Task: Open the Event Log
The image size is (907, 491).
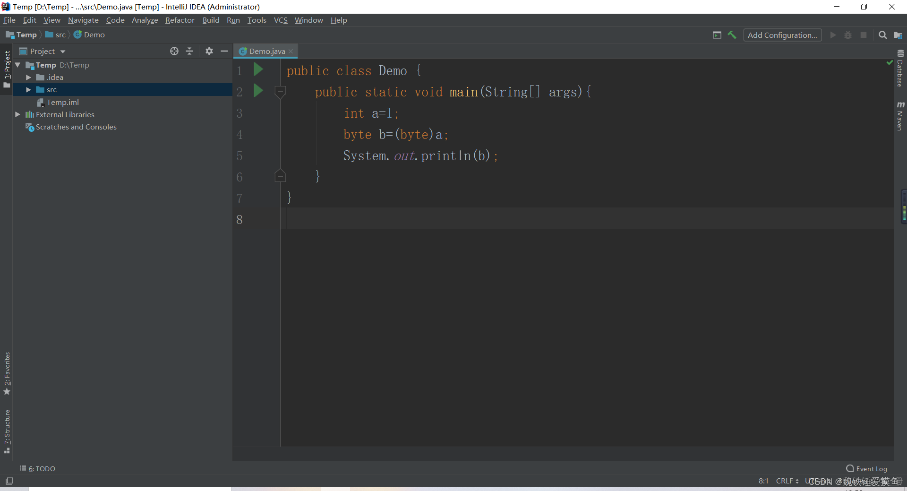Action: click(x=866, y=468)
